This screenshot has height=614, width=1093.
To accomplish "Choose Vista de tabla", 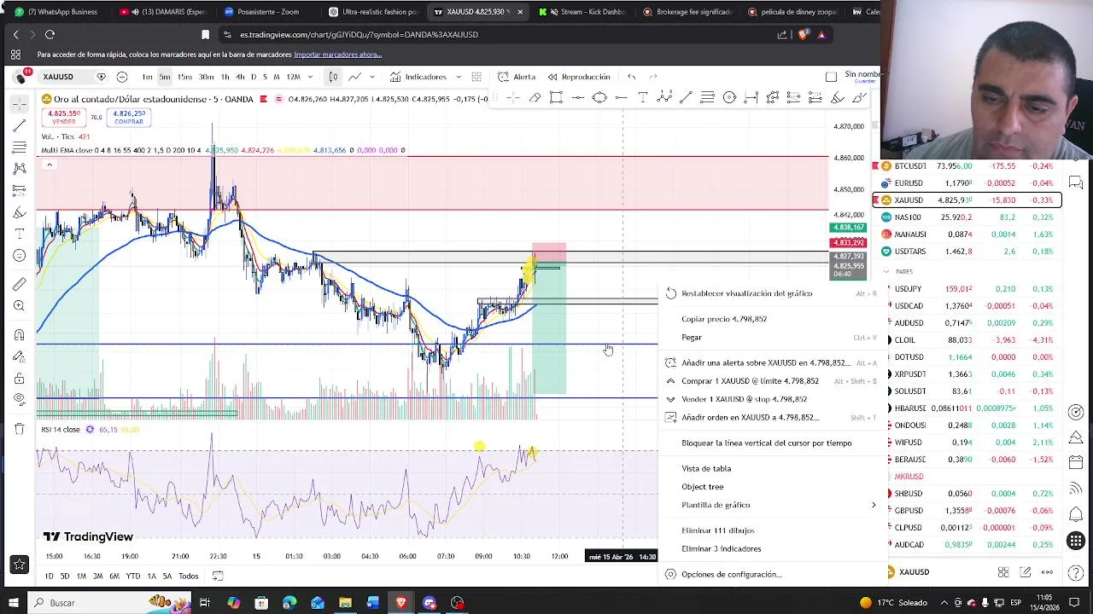I will point(706,469).
